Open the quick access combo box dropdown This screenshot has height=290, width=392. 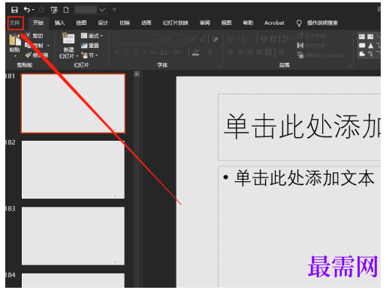101,10
